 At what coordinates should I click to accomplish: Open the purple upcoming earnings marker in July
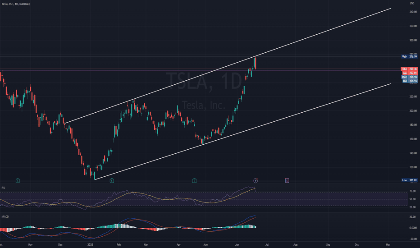tap(287, 180)
